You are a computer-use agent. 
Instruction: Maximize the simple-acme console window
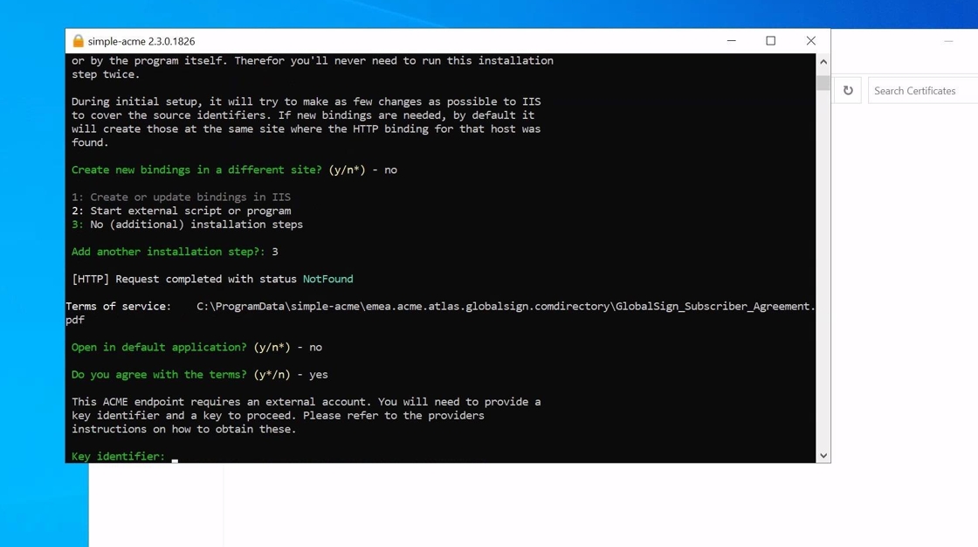(x=771, y=40)
